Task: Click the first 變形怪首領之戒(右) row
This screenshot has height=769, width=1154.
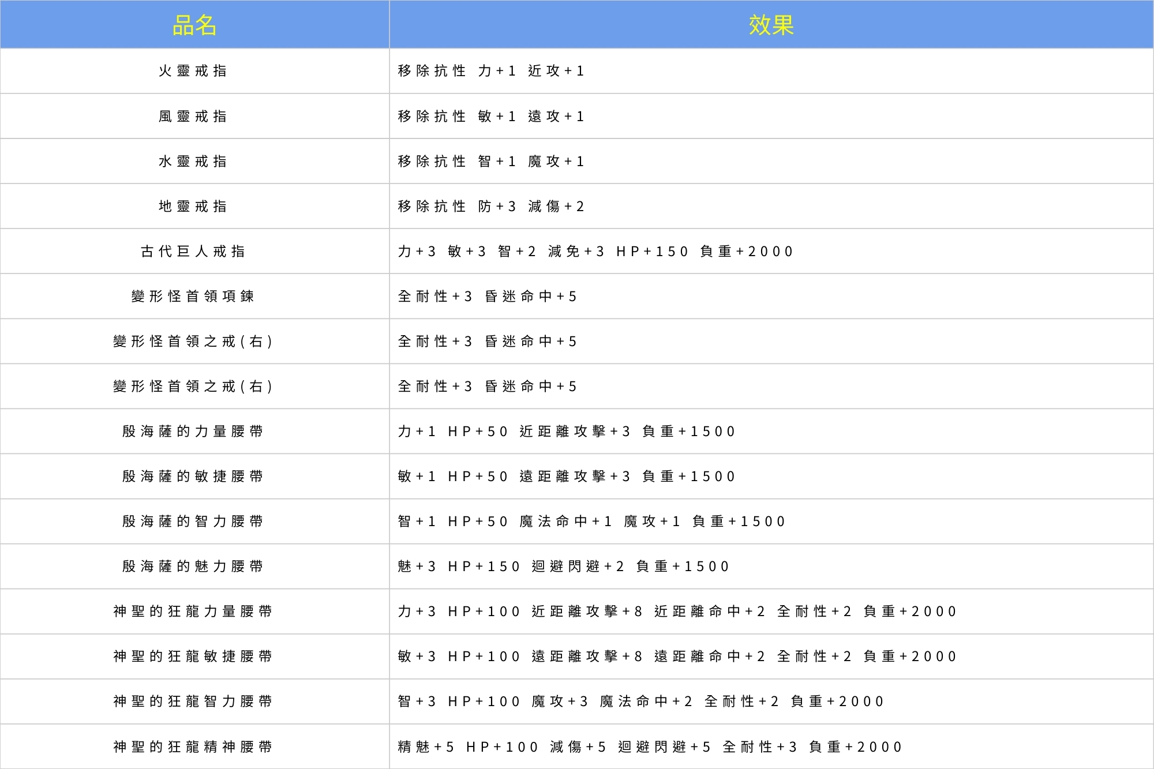Action: [x=194, y=341]
